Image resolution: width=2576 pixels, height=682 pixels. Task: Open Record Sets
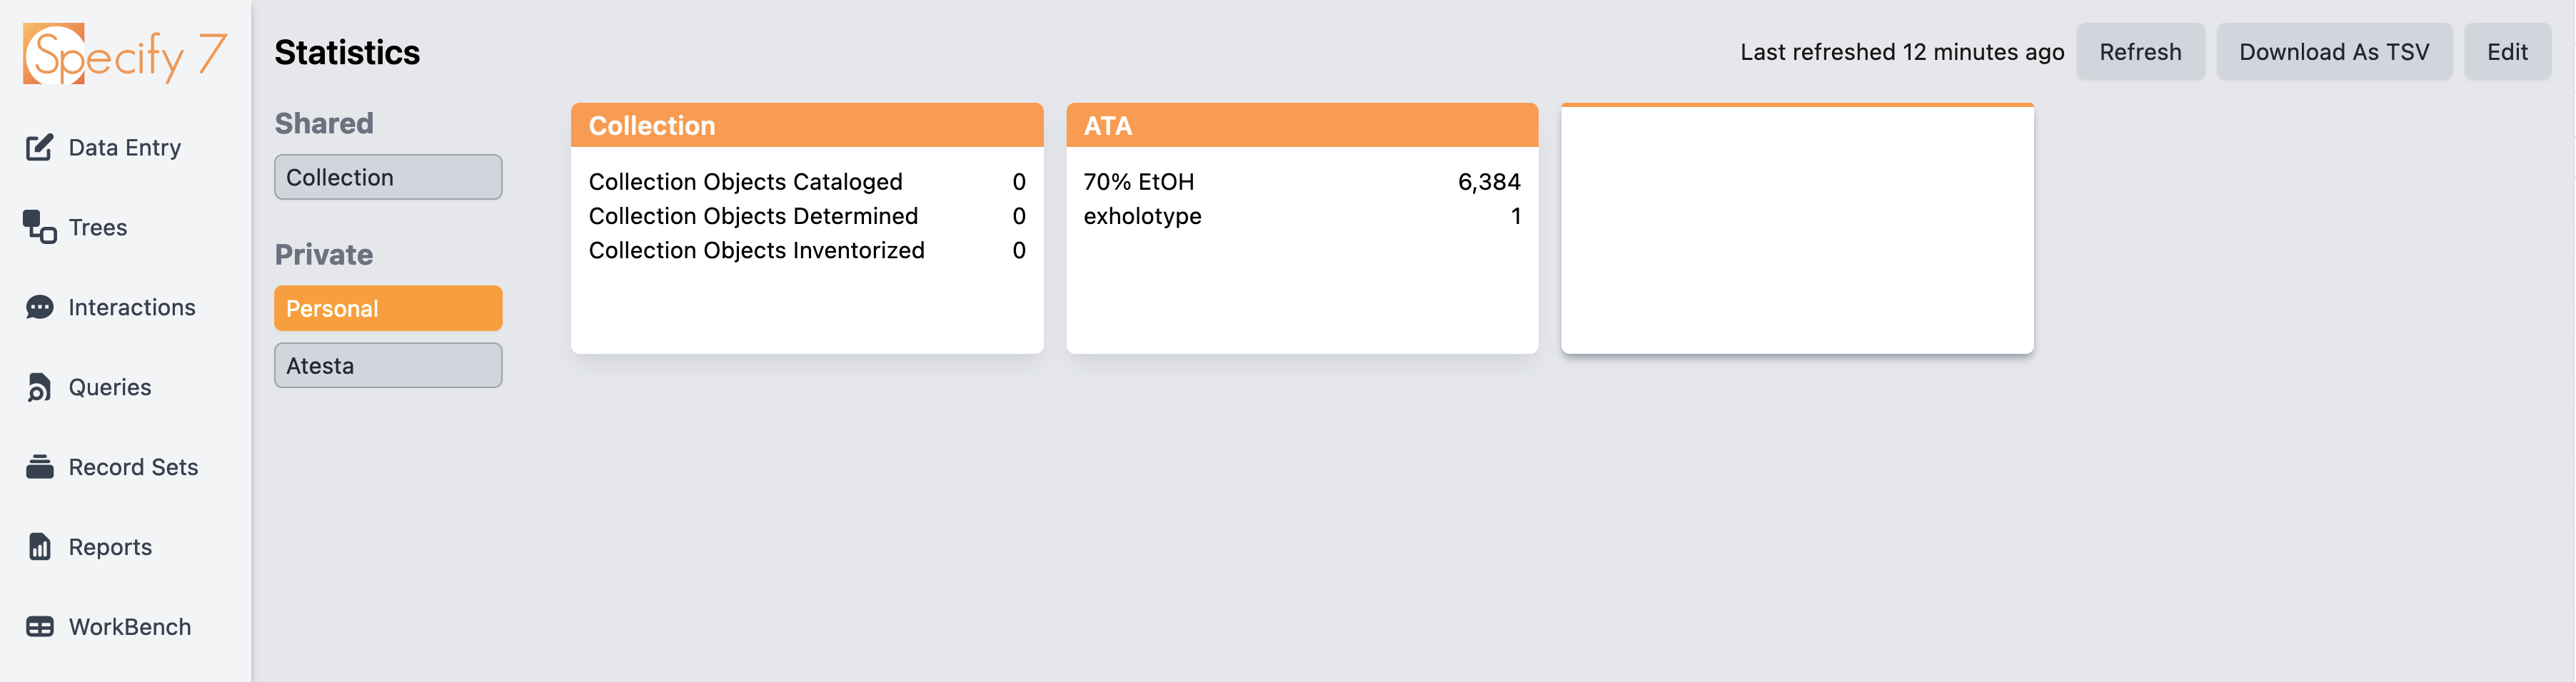[133, 467]
